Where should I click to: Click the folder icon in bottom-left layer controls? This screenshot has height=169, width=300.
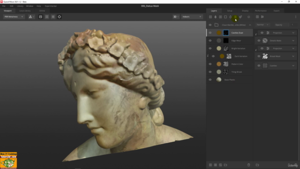coord(225,165)
